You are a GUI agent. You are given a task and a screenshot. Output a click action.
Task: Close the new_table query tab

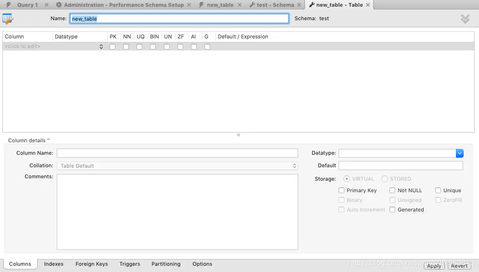pyautogui.click(x=239, y=5)
